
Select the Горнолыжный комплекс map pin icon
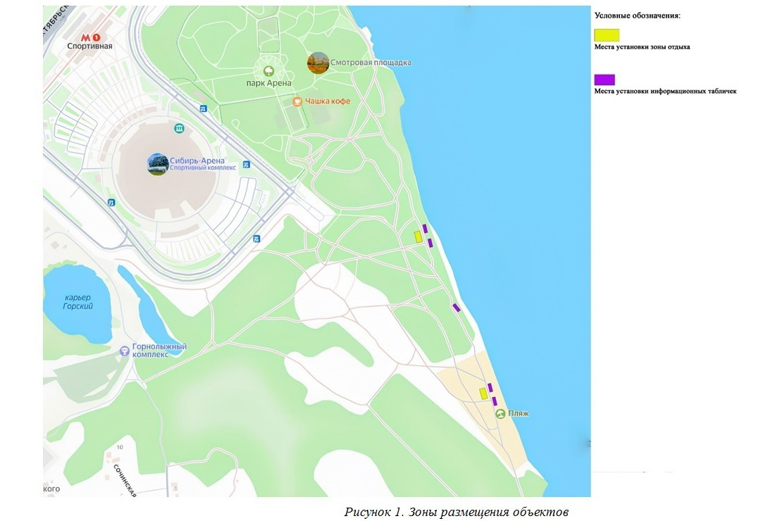pos(125,350)
